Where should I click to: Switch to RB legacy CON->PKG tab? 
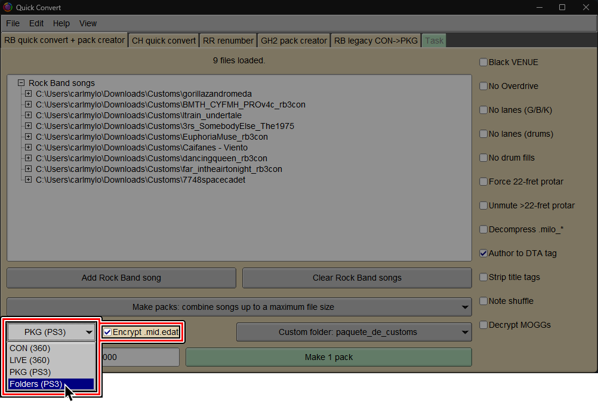[375, 41]
